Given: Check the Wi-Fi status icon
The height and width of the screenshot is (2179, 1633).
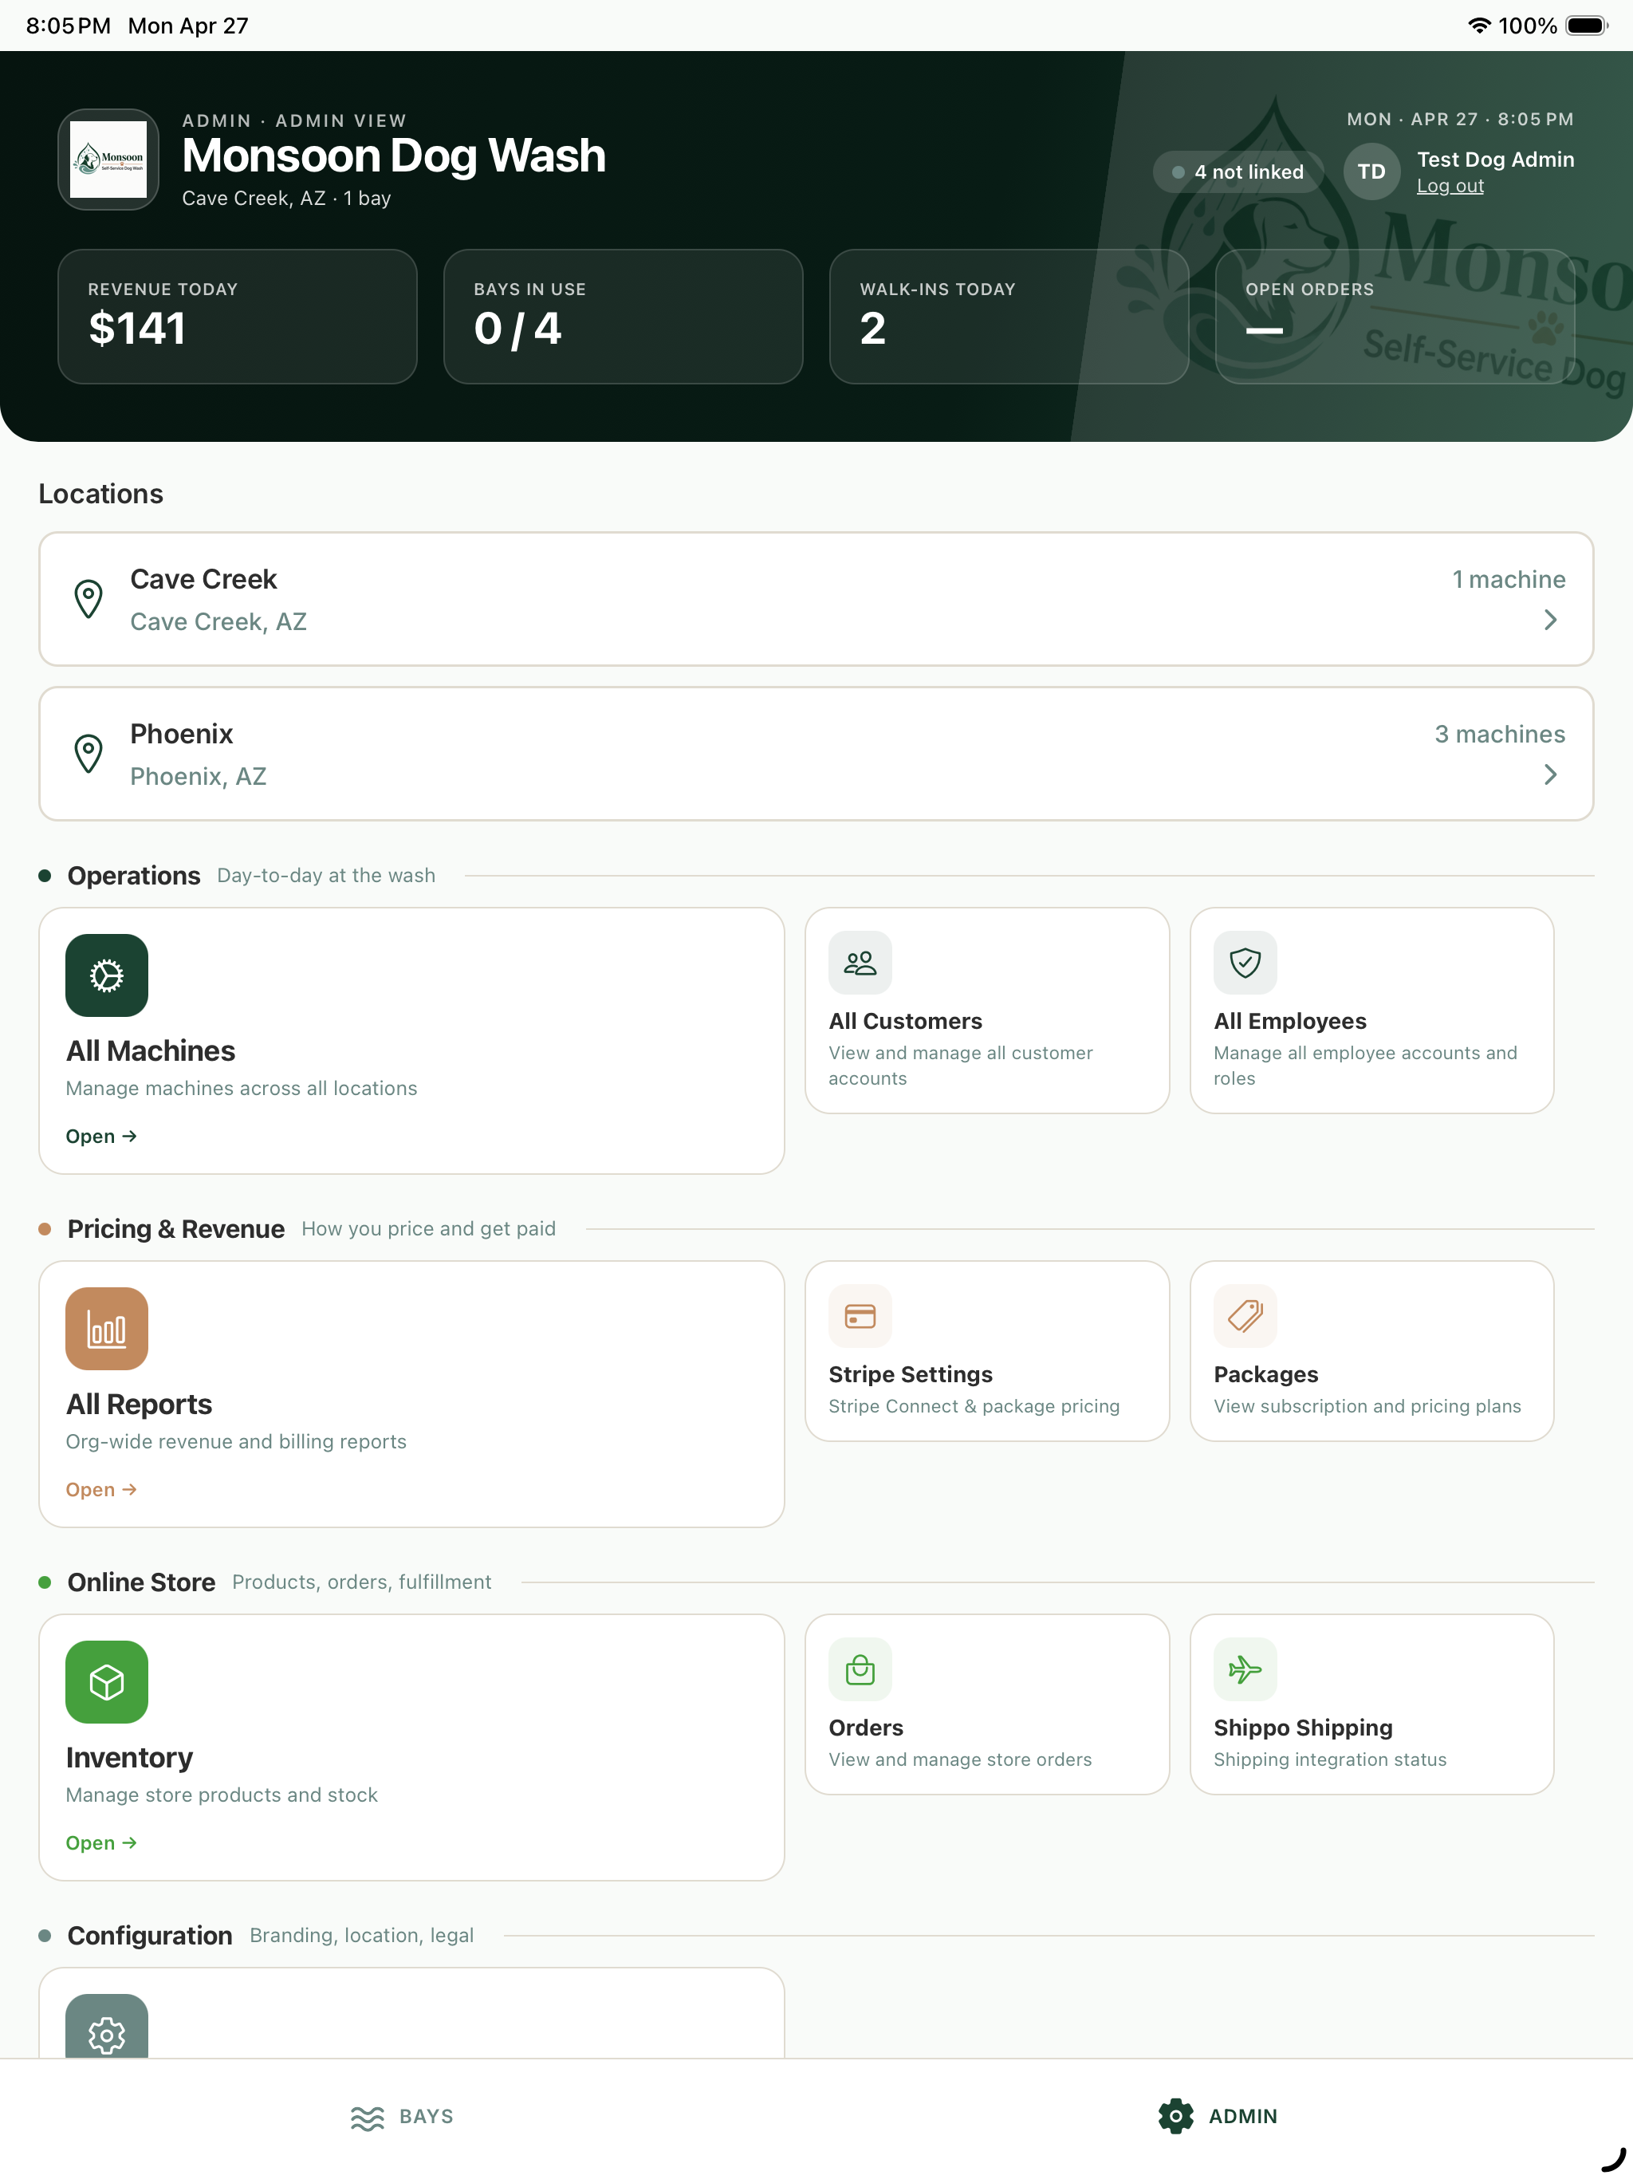Looking at the screenshot, I should coord(1478,26).
